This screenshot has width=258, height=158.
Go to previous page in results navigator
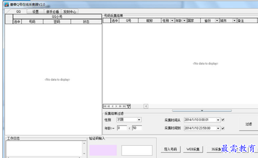109,106
